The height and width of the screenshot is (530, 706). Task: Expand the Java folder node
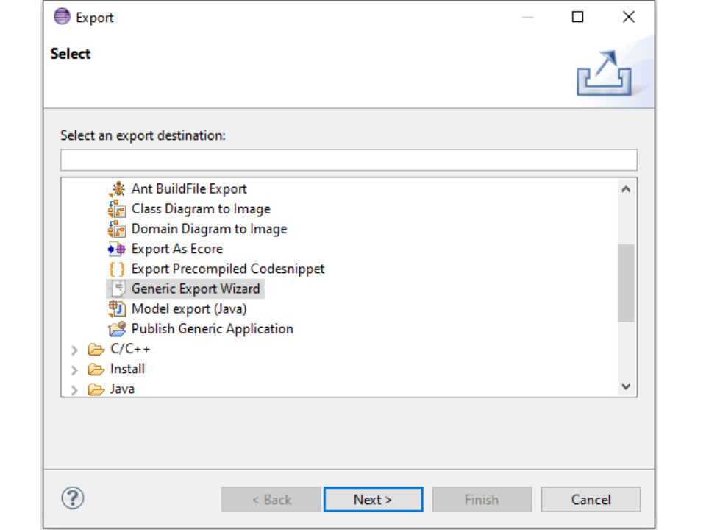coord(74,389)
